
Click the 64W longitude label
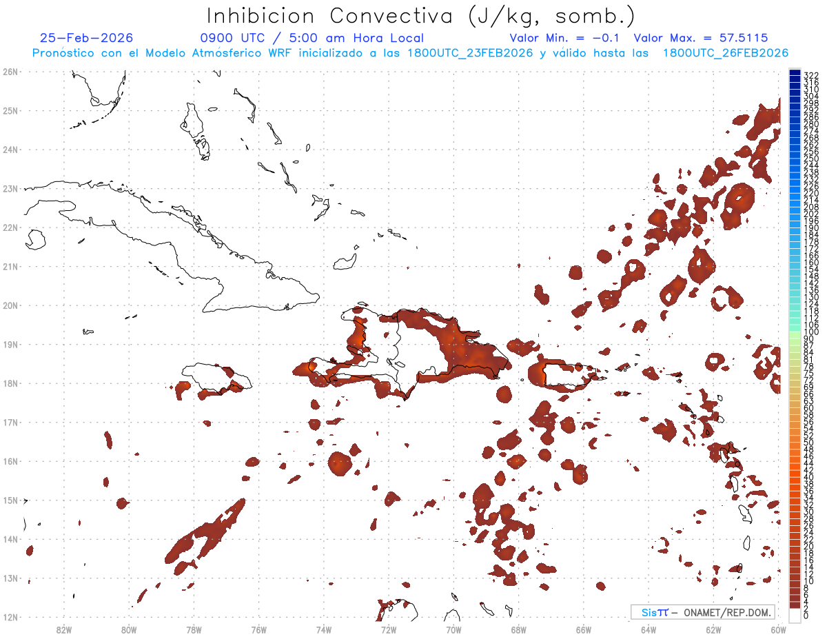tap(649, 629)
